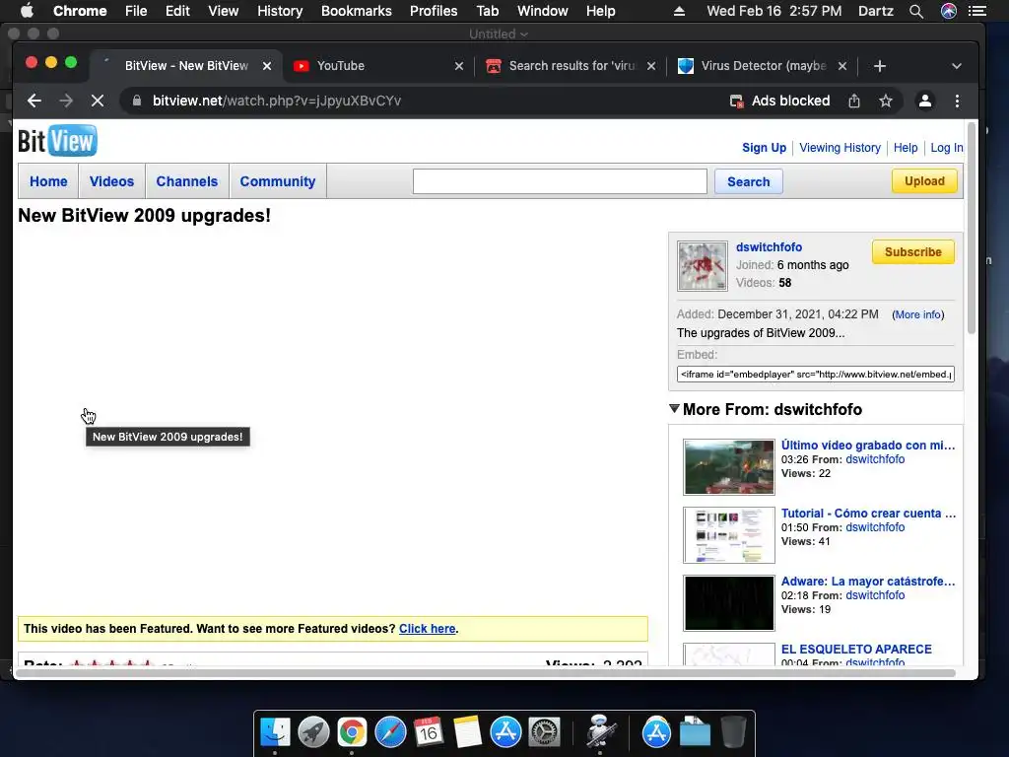Go back to the previous page

click(34, 102)
